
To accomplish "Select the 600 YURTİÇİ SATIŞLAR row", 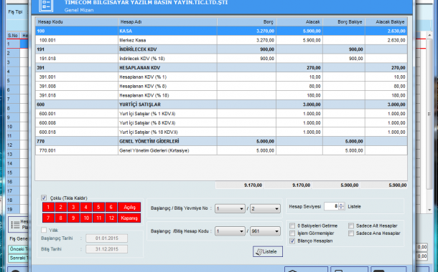I will pyautogui.click(x=221, y=105).
